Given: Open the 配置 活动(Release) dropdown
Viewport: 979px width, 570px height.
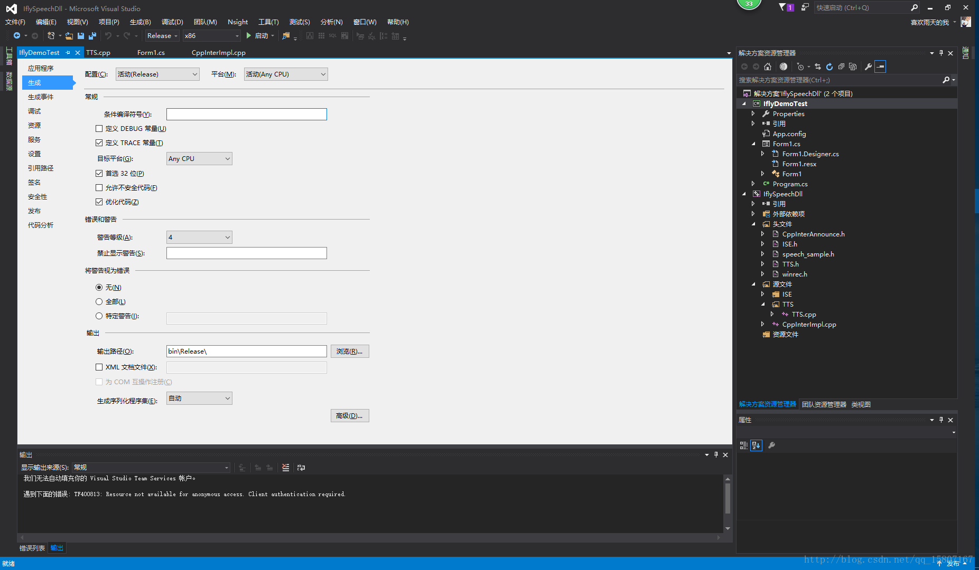Looking at the screenshot, I should tap(157, 74).
